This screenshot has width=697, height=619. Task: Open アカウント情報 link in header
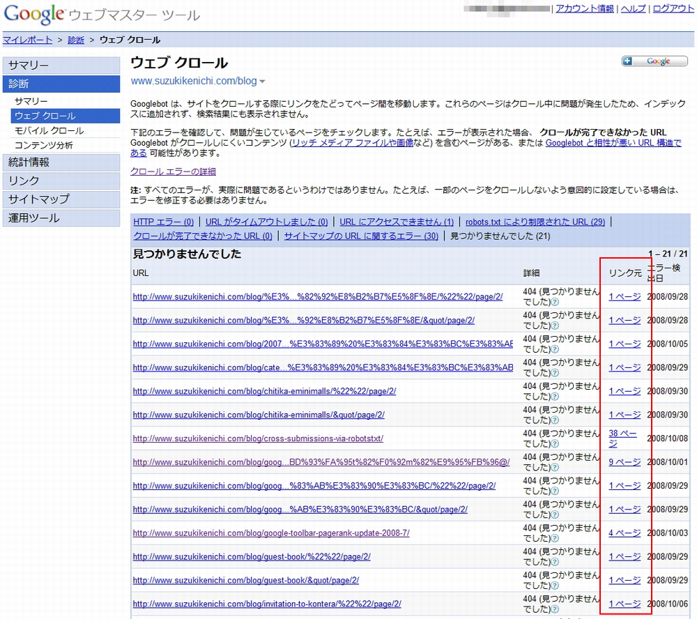[585, 8]
